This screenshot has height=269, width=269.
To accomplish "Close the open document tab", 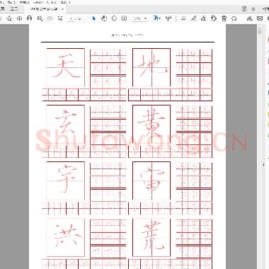I will pos(62,9).
